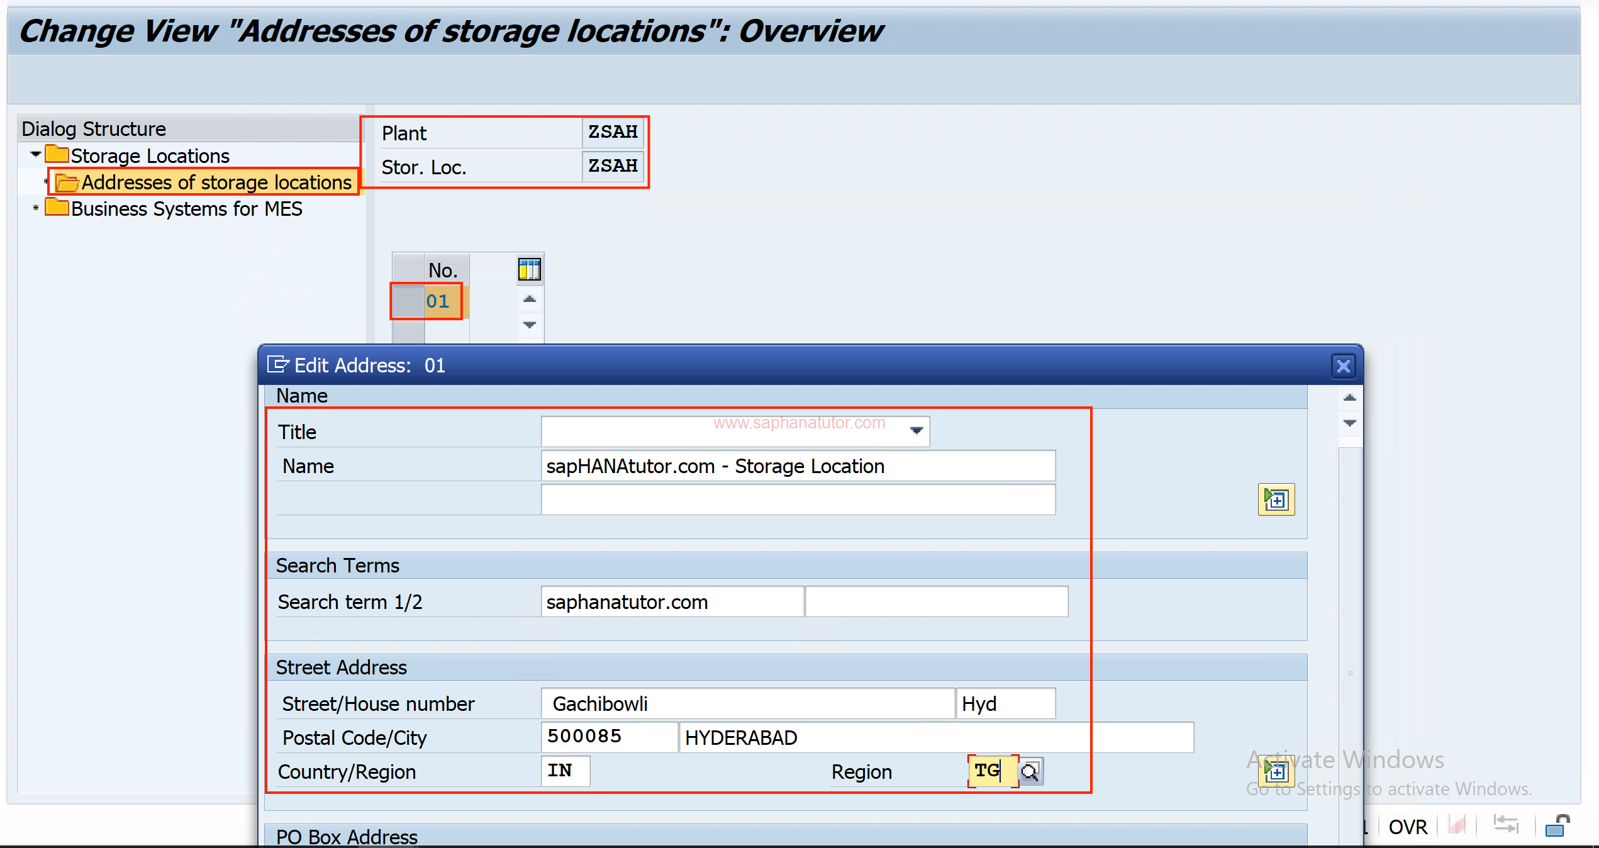Click the empty Search term 2 field

937,602
